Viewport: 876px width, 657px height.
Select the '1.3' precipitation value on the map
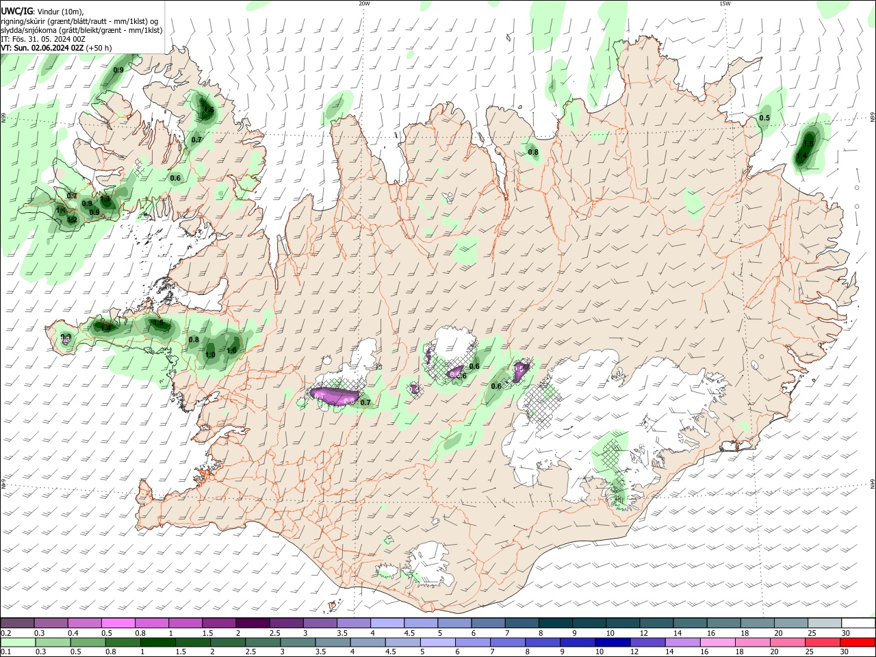(x=105, y=199)
